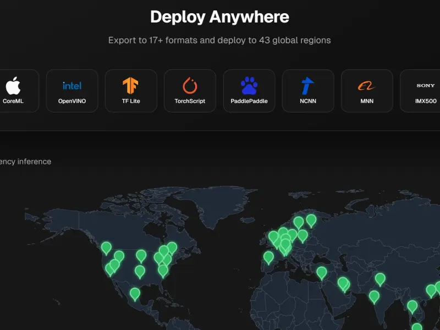Select the map pin over Thailand
Image resolution: width=440 pixels, height=330 pixels.
tap(412, 307)
